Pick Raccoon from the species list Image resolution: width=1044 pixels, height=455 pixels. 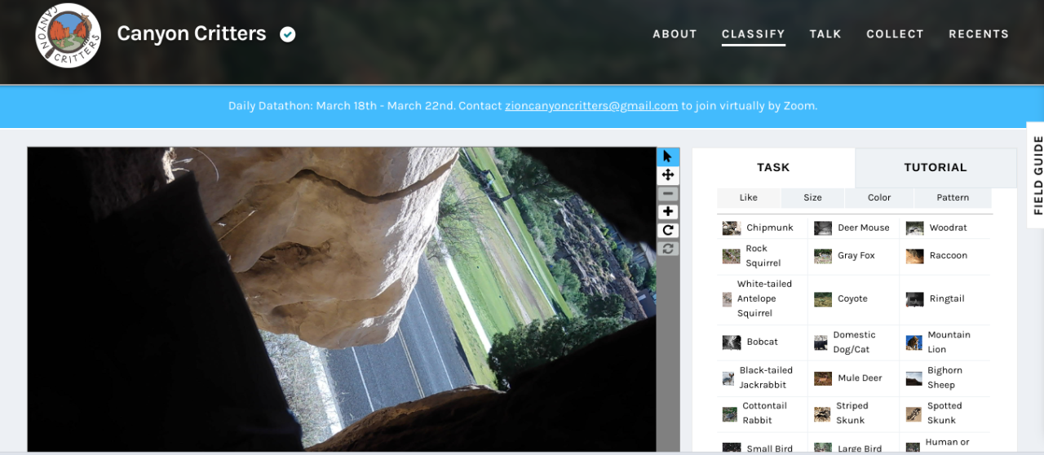944,256
